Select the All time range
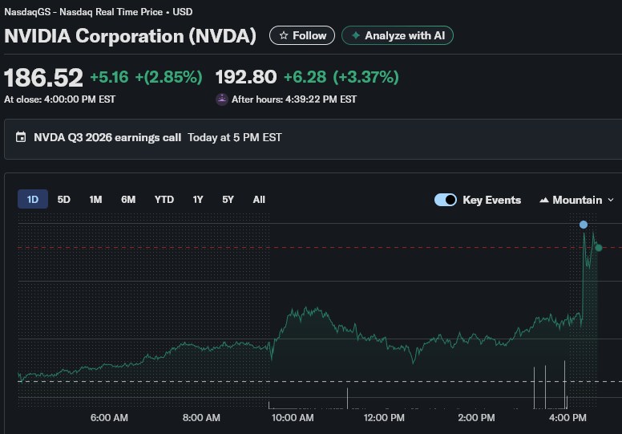Screen dimensions: 622x434 (x=259, y=200)
